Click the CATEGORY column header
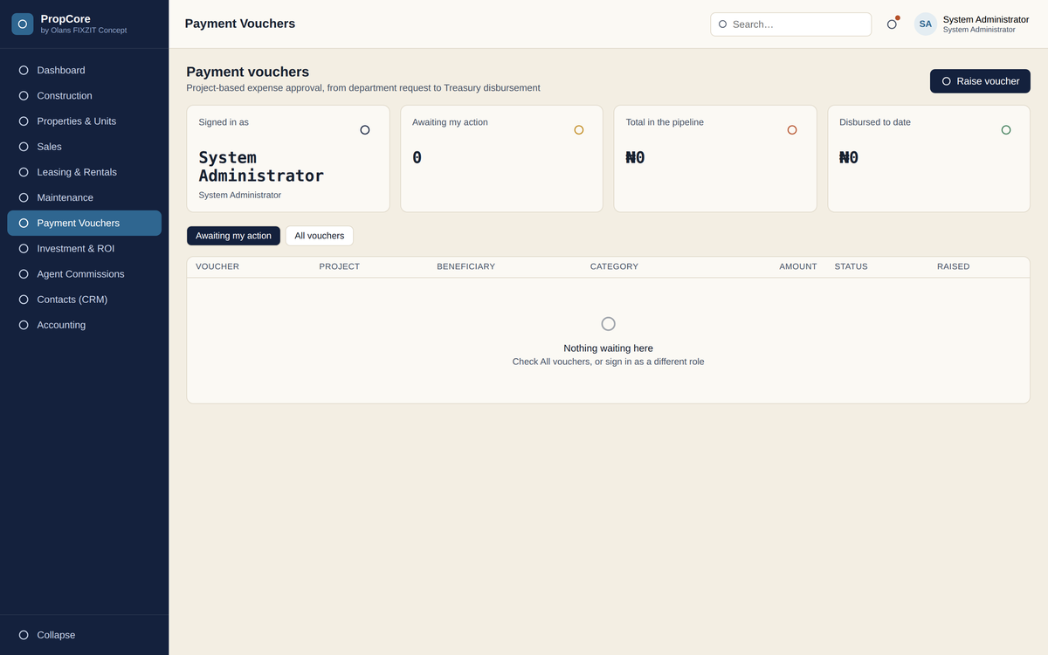The image size is (1048, 655). 614,266
